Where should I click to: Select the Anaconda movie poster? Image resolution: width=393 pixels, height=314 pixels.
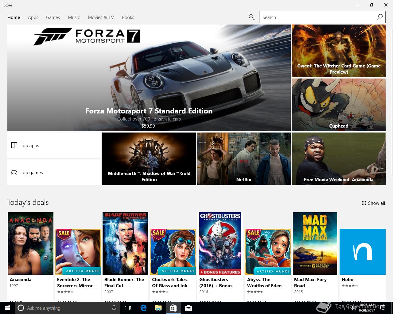30,243
